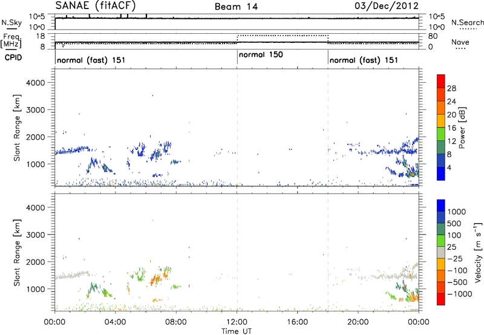Viewport: 484px width, 335px height.
Task: Click the 'N.Sky' legend label
Action: [11, 22]
